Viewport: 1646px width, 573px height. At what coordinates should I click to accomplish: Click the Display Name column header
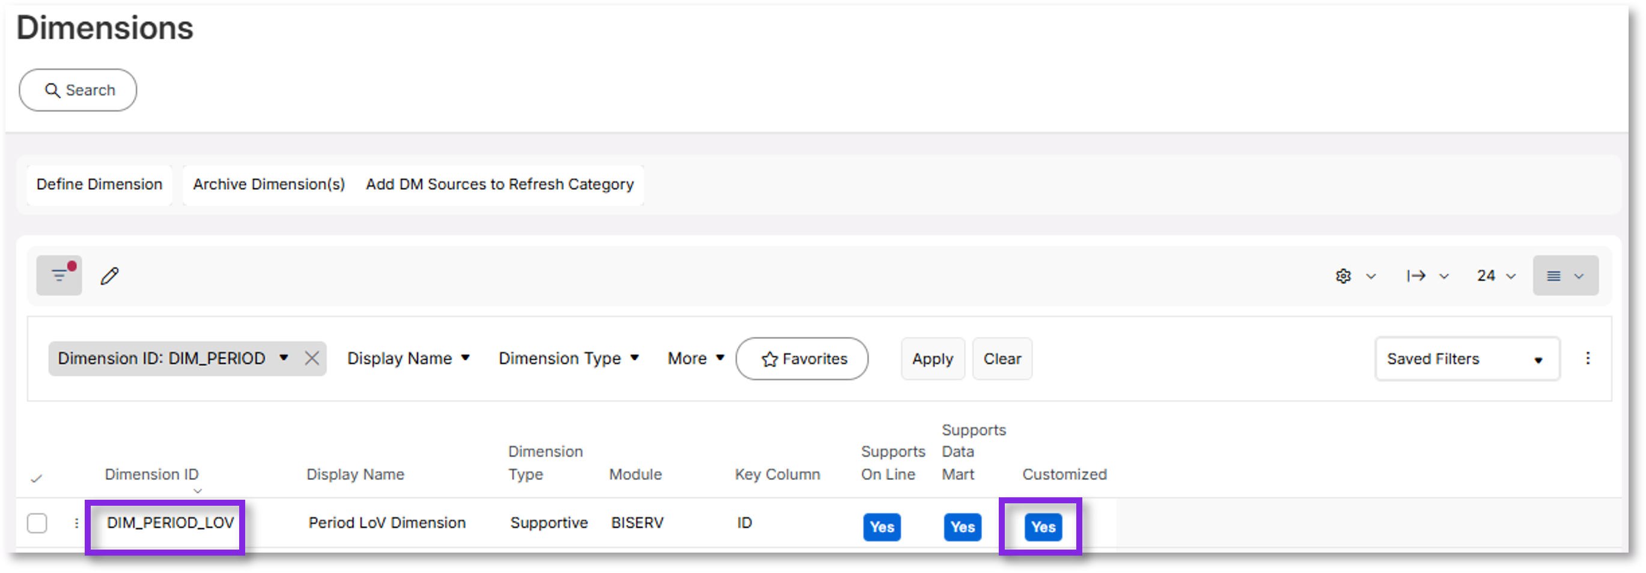(355, 474)
